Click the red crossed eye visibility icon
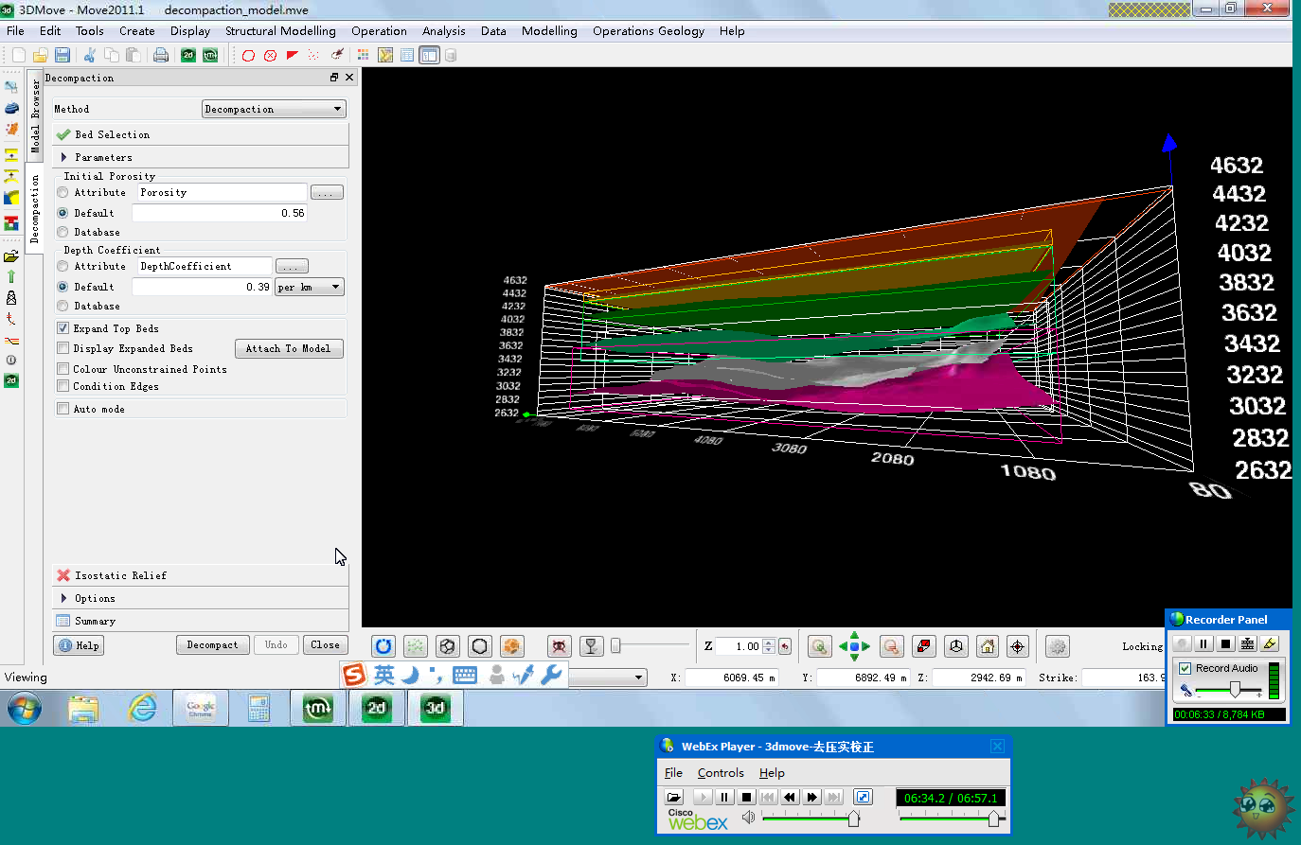The height and width of the screenshot is (845, 1301). click(560, 646)
